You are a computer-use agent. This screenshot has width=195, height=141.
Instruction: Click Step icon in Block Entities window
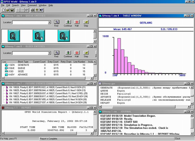(86, 53)
